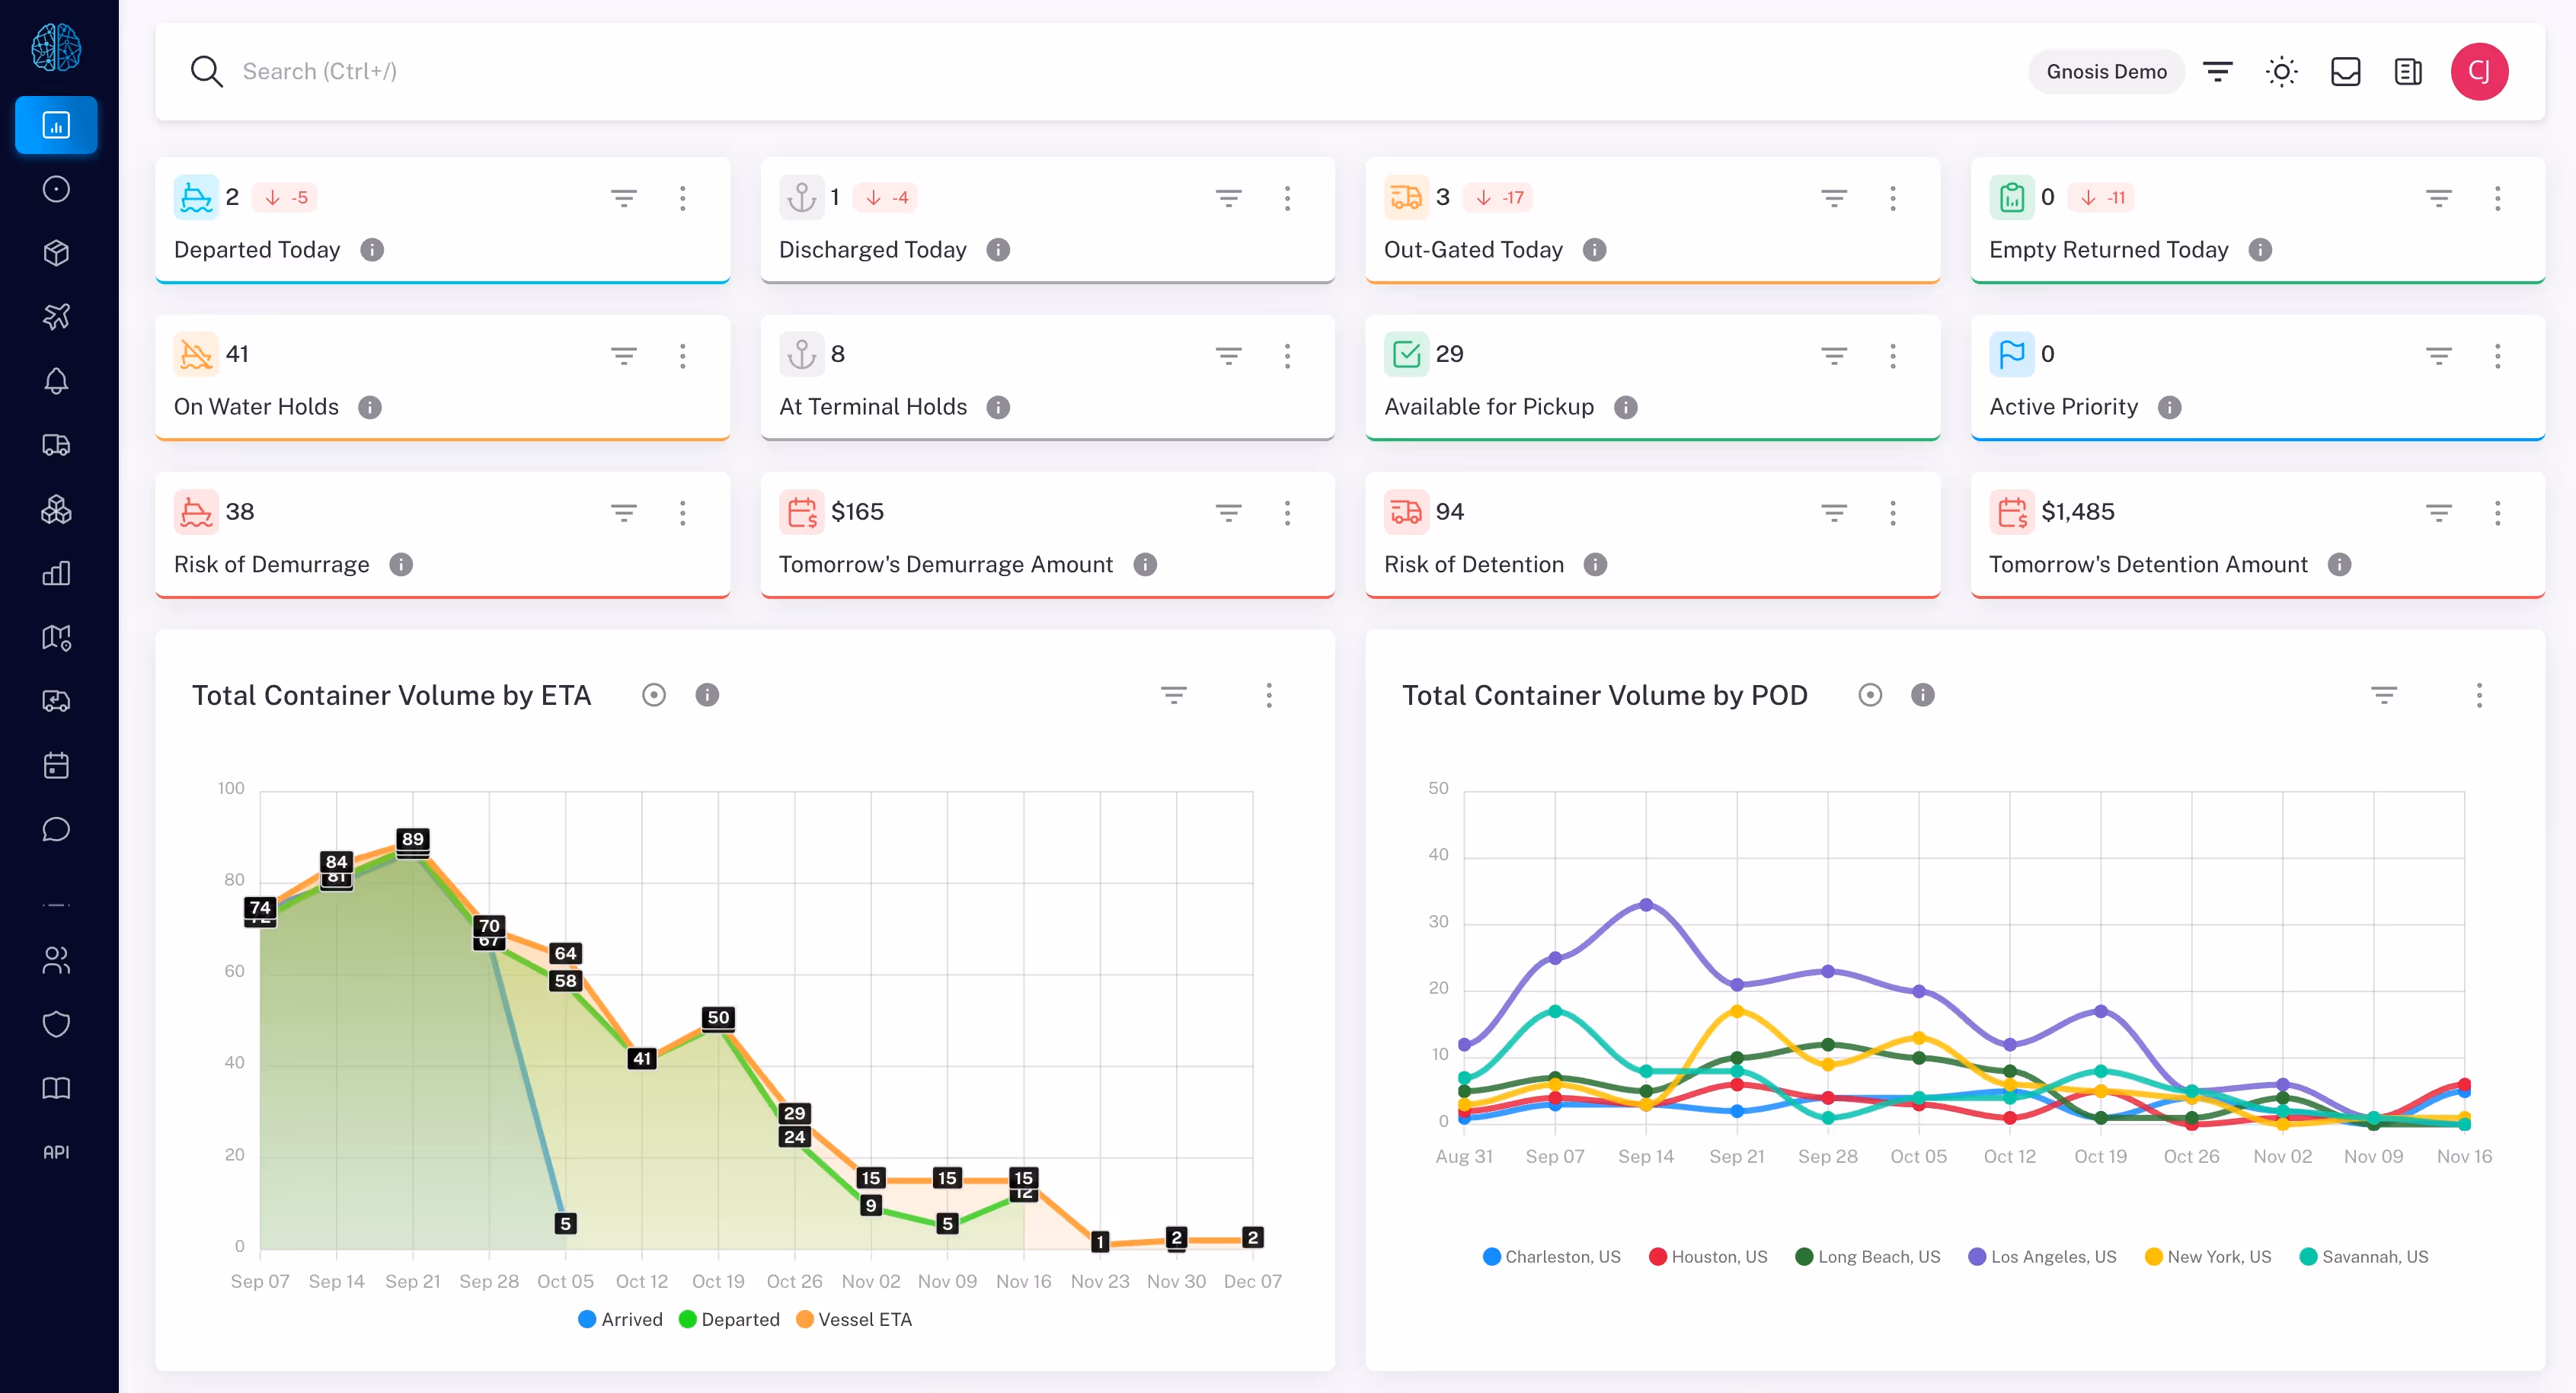Open the shield icon in sidebar

[x=56, y=1023]
